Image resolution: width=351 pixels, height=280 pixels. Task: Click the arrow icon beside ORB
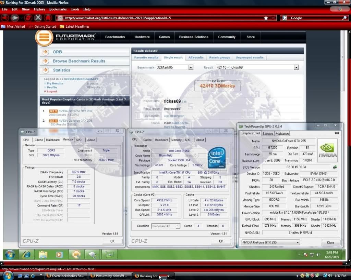point(46,52)
